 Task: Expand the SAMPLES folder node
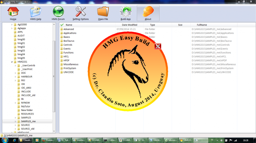pyautogui.click(x=15, y=118)
